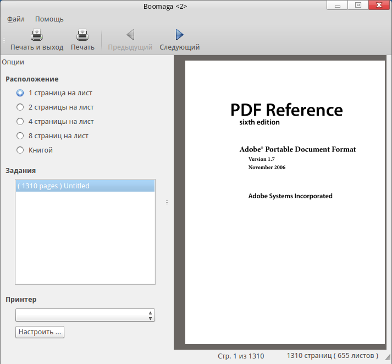Screen dimensions: 392x364
Task: Click the 'Печать' printer toolbar icon
Action: 82,35
